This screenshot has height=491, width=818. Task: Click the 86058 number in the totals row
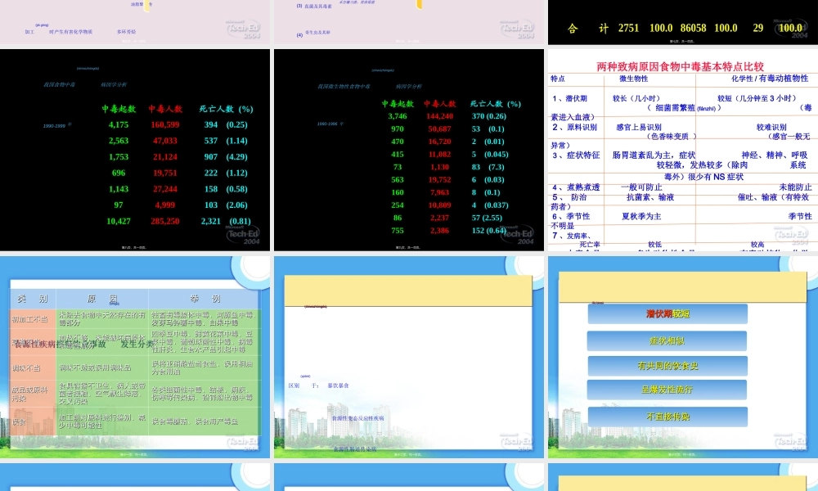coord(675,28)
